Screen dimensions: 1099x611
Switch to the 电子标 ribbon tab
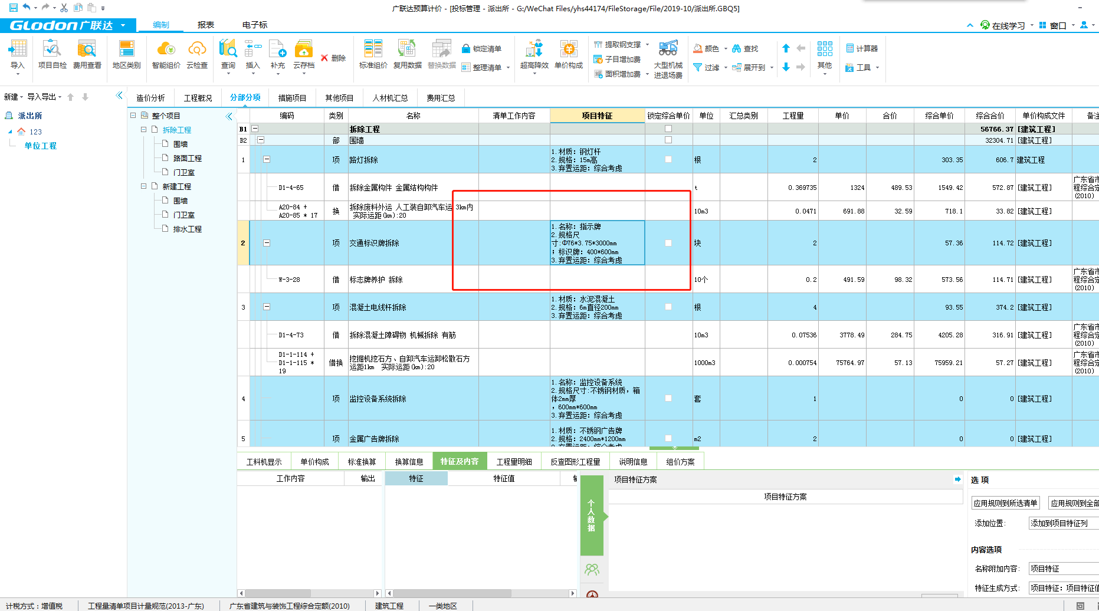point(255,25)
